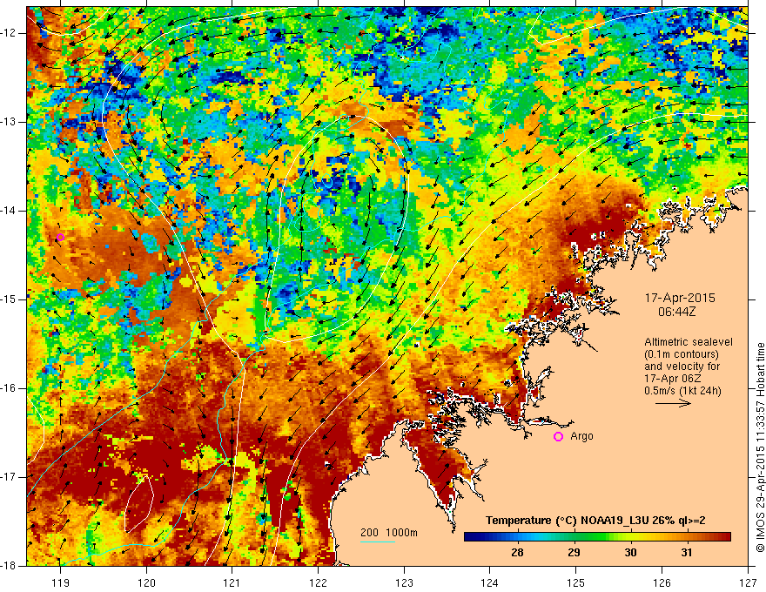The width and height of the screenshot is (766, 592).
Task: Click the 'Altimetric sealevel' caption text
Action: 689,342
